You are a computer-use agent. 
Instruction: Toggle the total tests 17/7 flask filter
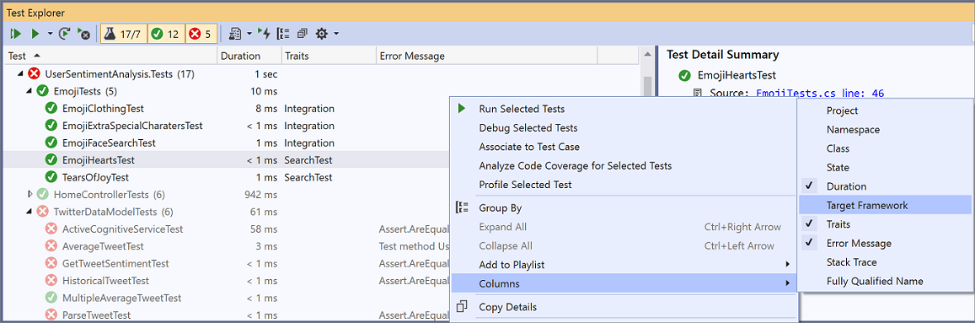(123, 34)
